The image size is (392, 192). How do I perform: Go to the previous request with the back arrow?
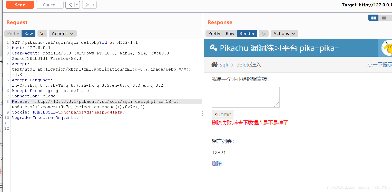70,5
